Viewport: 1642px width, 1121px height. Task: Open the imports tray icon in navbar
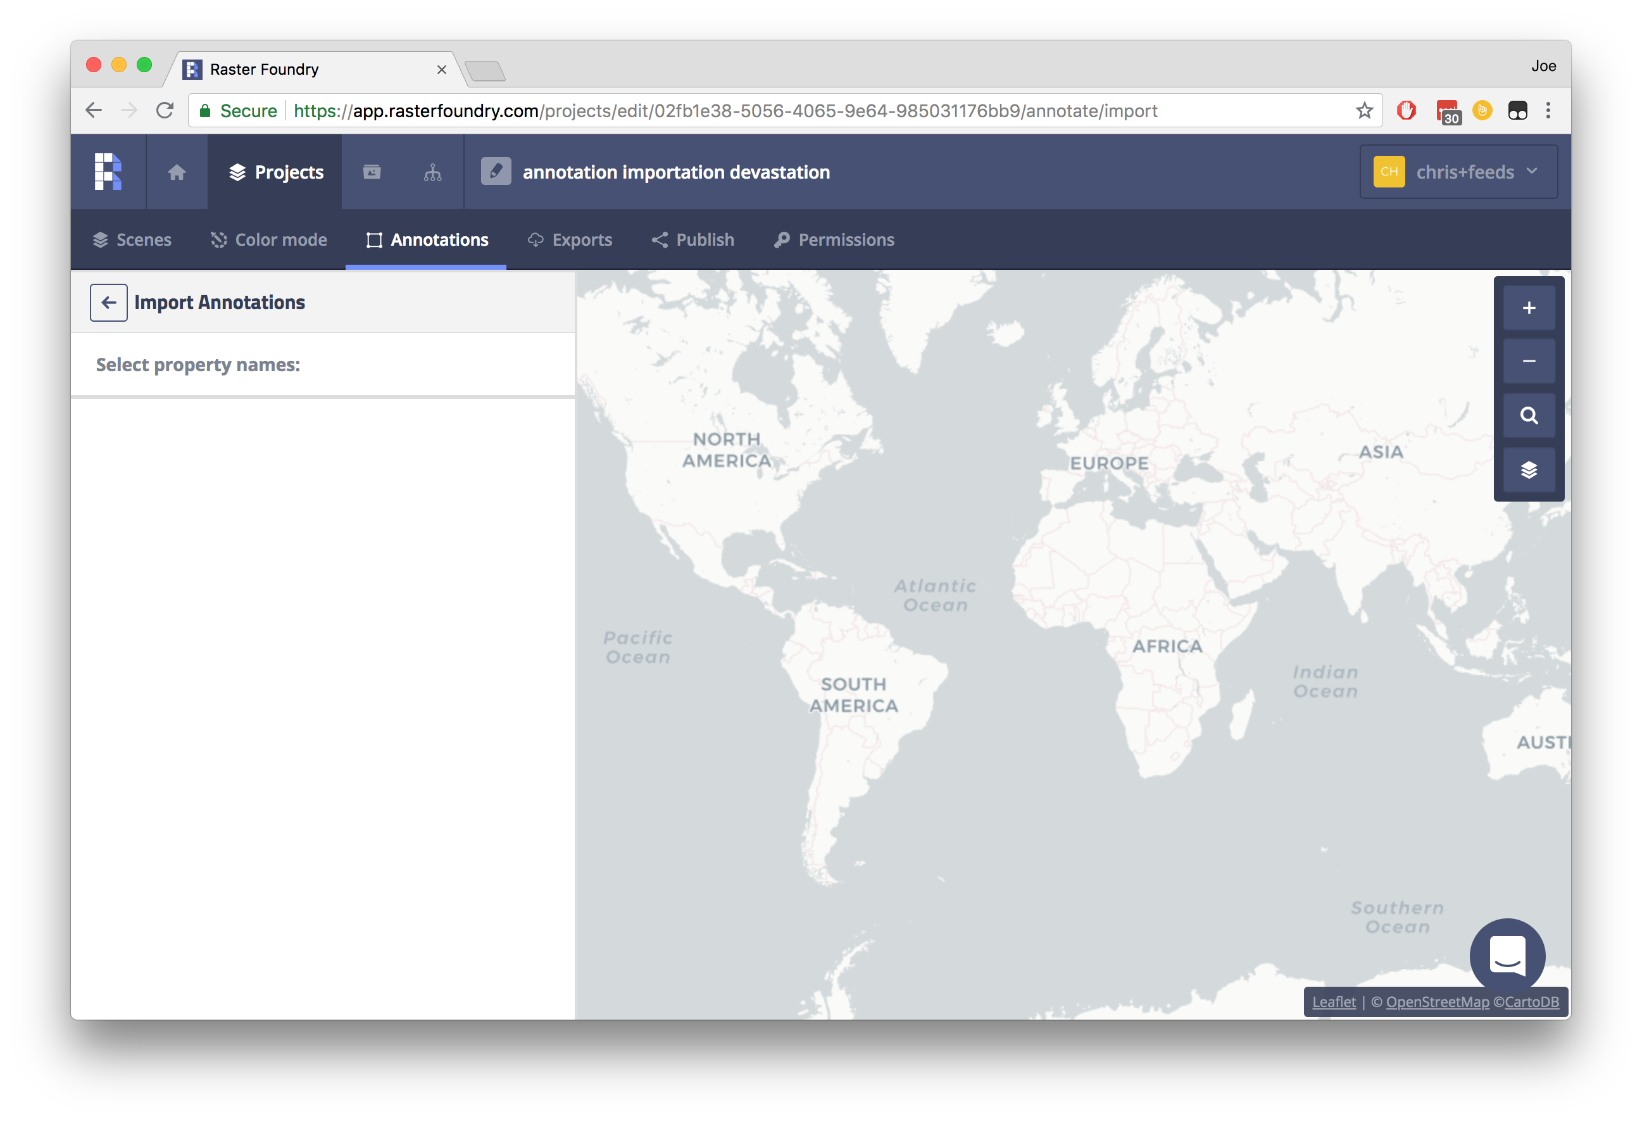pos(372,172)
